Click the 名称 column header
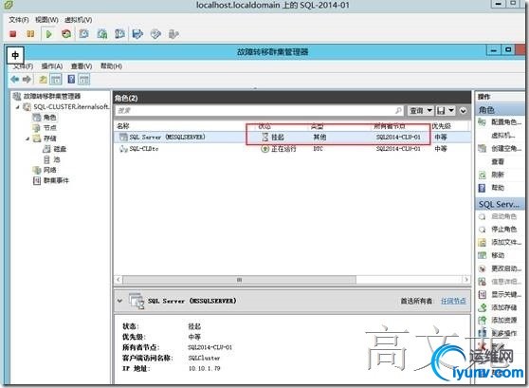 (123, 126)
